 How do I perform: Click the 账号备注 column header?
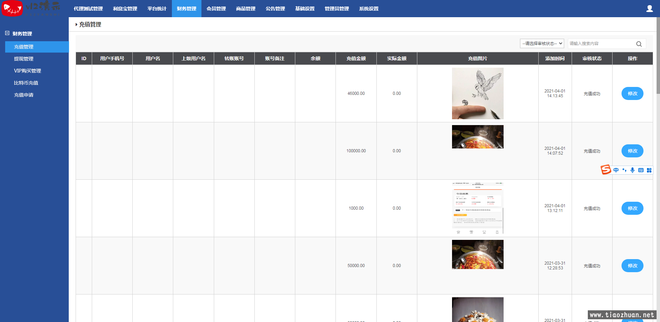tap(275, 58)
